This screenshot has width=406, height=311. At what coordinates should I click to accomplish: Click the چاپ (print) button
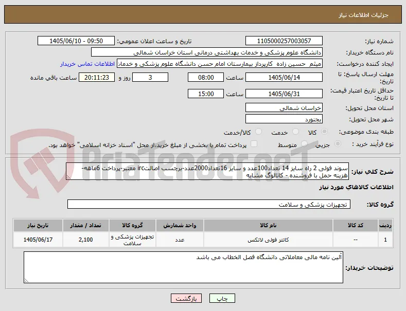(222, 298)
